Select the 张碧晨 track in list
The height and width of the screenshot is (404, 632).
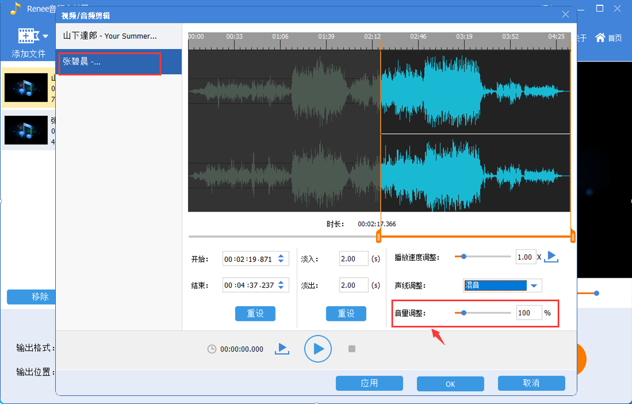tap(119, 62)
